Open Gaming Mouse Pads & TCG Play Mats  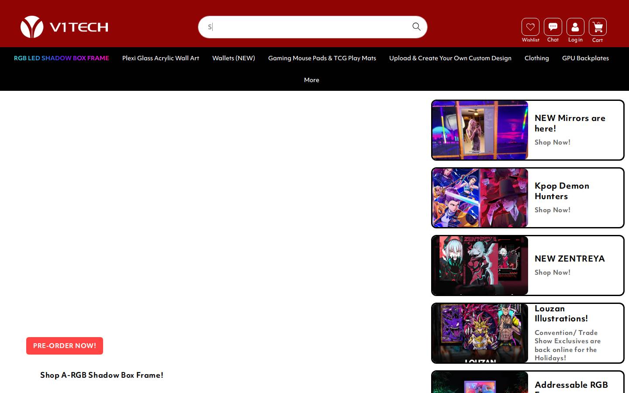(x=322, y=58)
